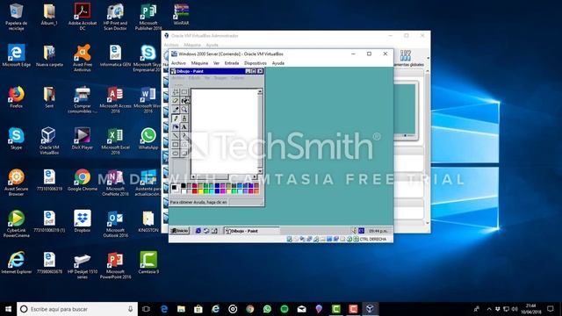Open the Entrada menu of the VM window

232,63
